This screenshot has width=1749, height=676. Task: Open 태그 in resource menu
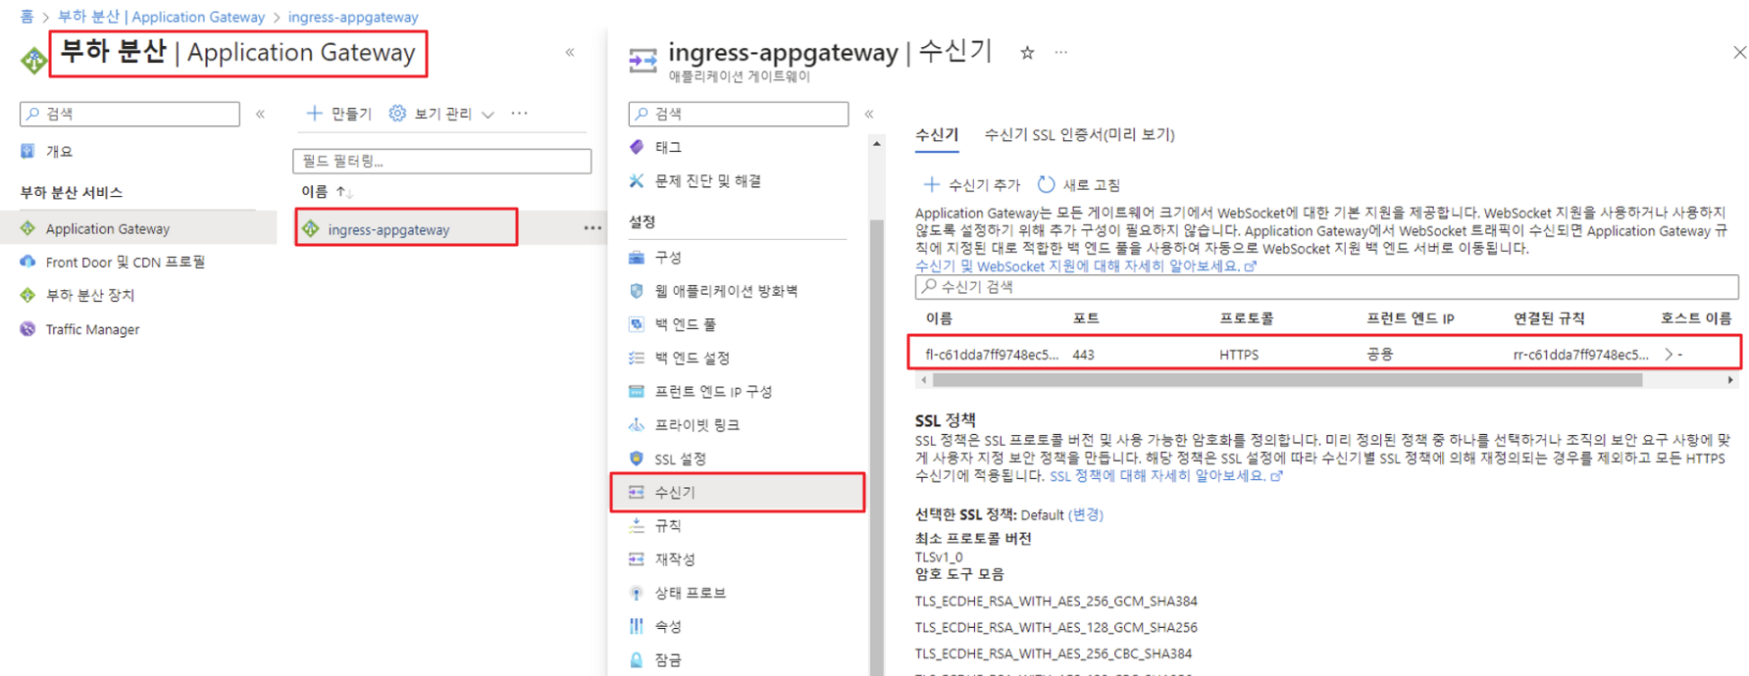click(x=668, y=147)
